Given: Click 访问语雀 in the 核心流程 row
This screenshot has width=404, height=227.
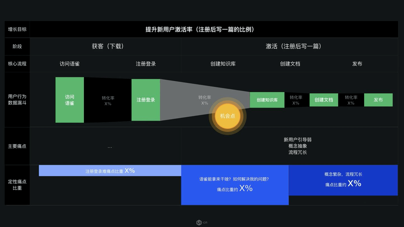Looking at the screenshot, I should coord(70,64).
